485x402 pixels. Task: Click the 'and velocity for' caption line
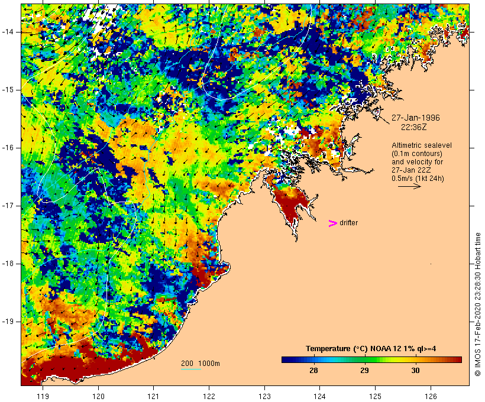[x=417, y=162]
